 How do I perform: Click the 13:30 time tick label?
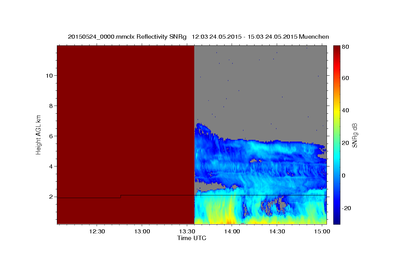(x=187, y=231)
